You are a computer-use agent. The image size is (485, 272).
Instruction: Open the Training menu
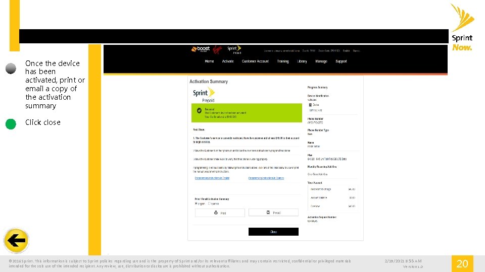click(x=283, y=61)
